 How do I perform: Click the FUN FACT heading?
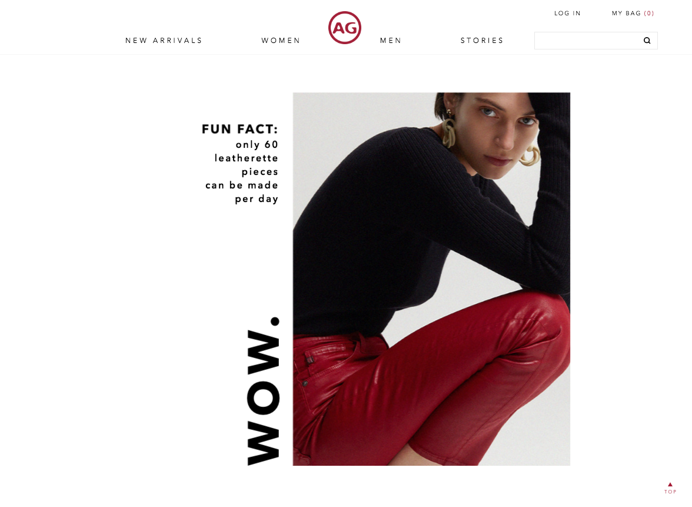pyautogui.click(x=240, y=129)
